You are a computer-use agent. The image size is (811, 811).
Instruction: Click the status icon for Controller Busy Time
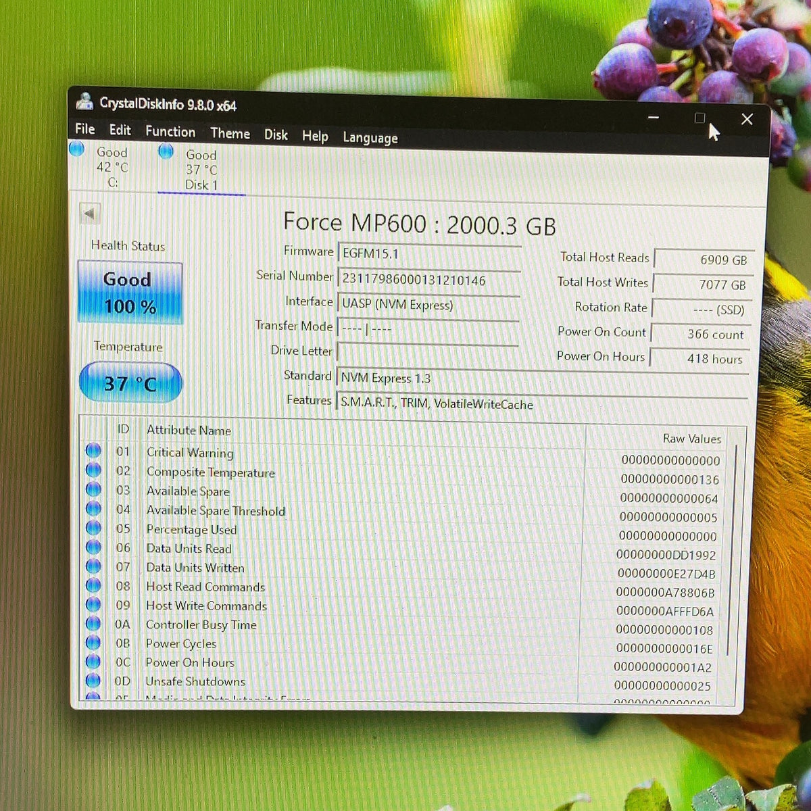coord(93,623)
